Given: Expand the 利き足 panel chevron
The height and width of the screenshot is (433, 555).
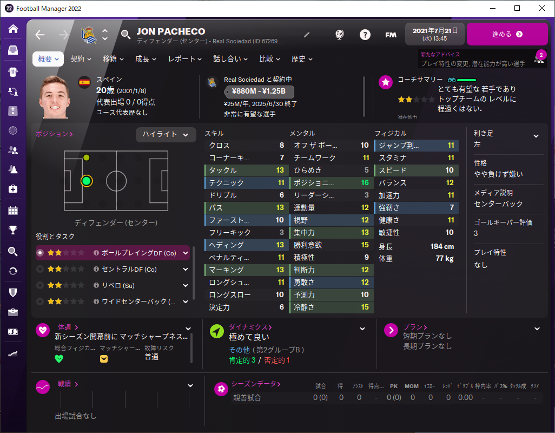Looking at the screenshot, I should tap(536, 136).
